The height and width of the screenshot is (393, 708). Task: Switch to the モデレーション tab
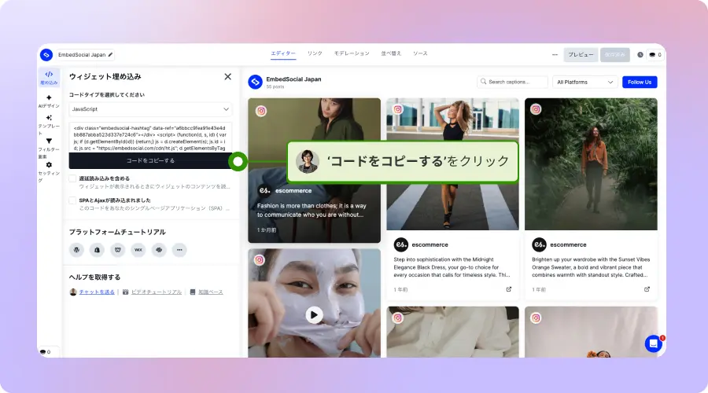point(352,53)
